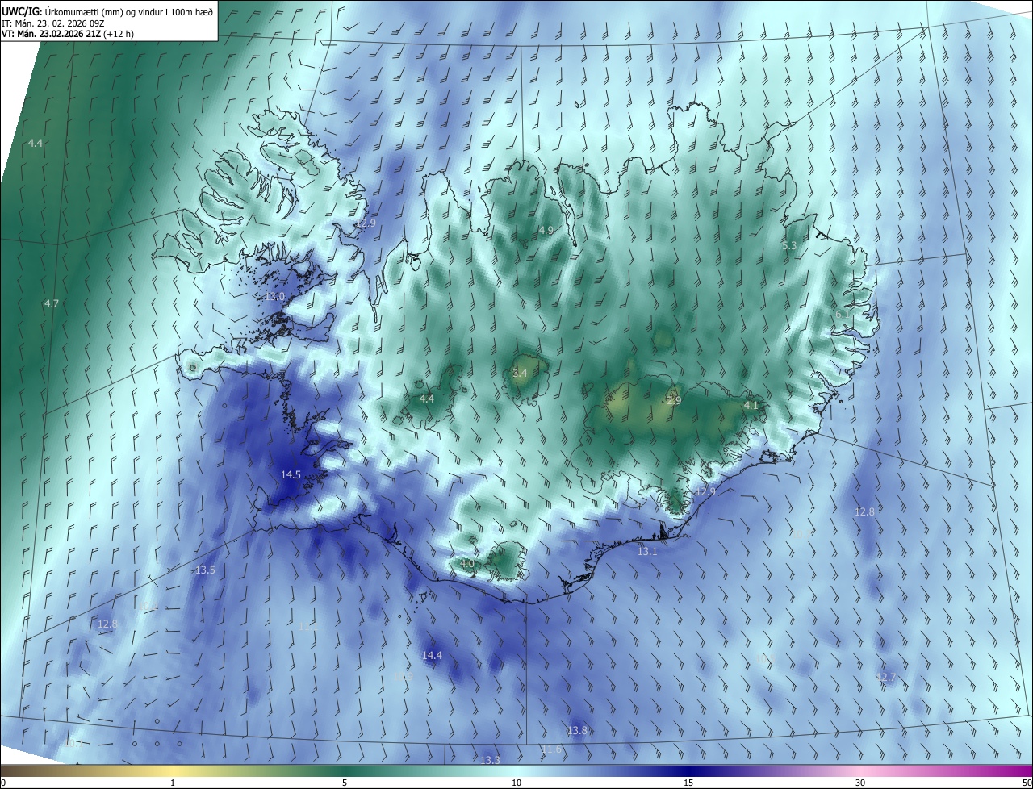Click the '13.0' value label
Image resolution: width=1033 pixels, height=789 pixels.
point(275,297)
